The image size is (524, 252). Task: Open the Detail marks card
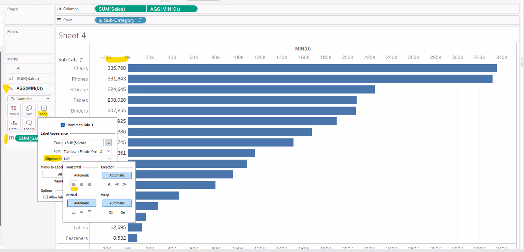pos(14,125)
